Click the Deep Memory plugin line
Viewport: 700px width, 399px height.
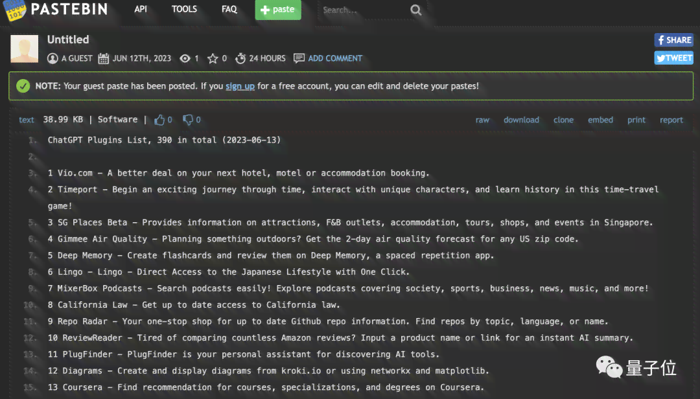click(271, 256)
